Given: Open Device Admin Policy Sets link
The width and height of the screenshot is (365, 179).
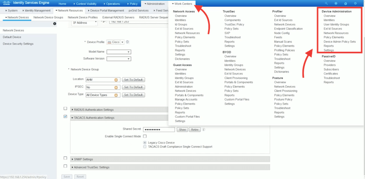Looking at the screenshot, I should point(339,42).
